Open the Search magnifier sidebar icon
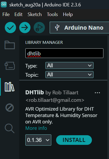109x159 pixels. (x=10, y=128)
